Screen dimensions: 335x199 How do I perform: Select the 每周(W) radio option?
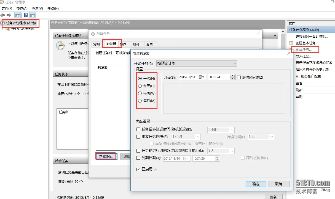tap(140, 93)
